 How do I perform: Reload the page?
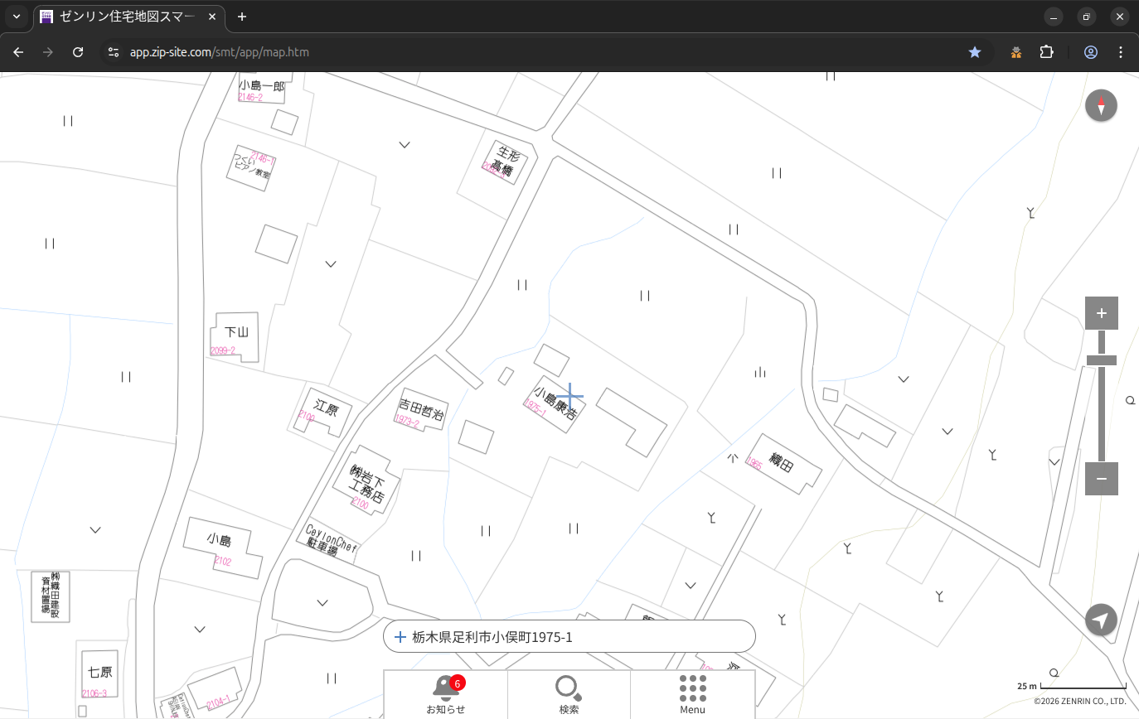(x=78, y=52)
